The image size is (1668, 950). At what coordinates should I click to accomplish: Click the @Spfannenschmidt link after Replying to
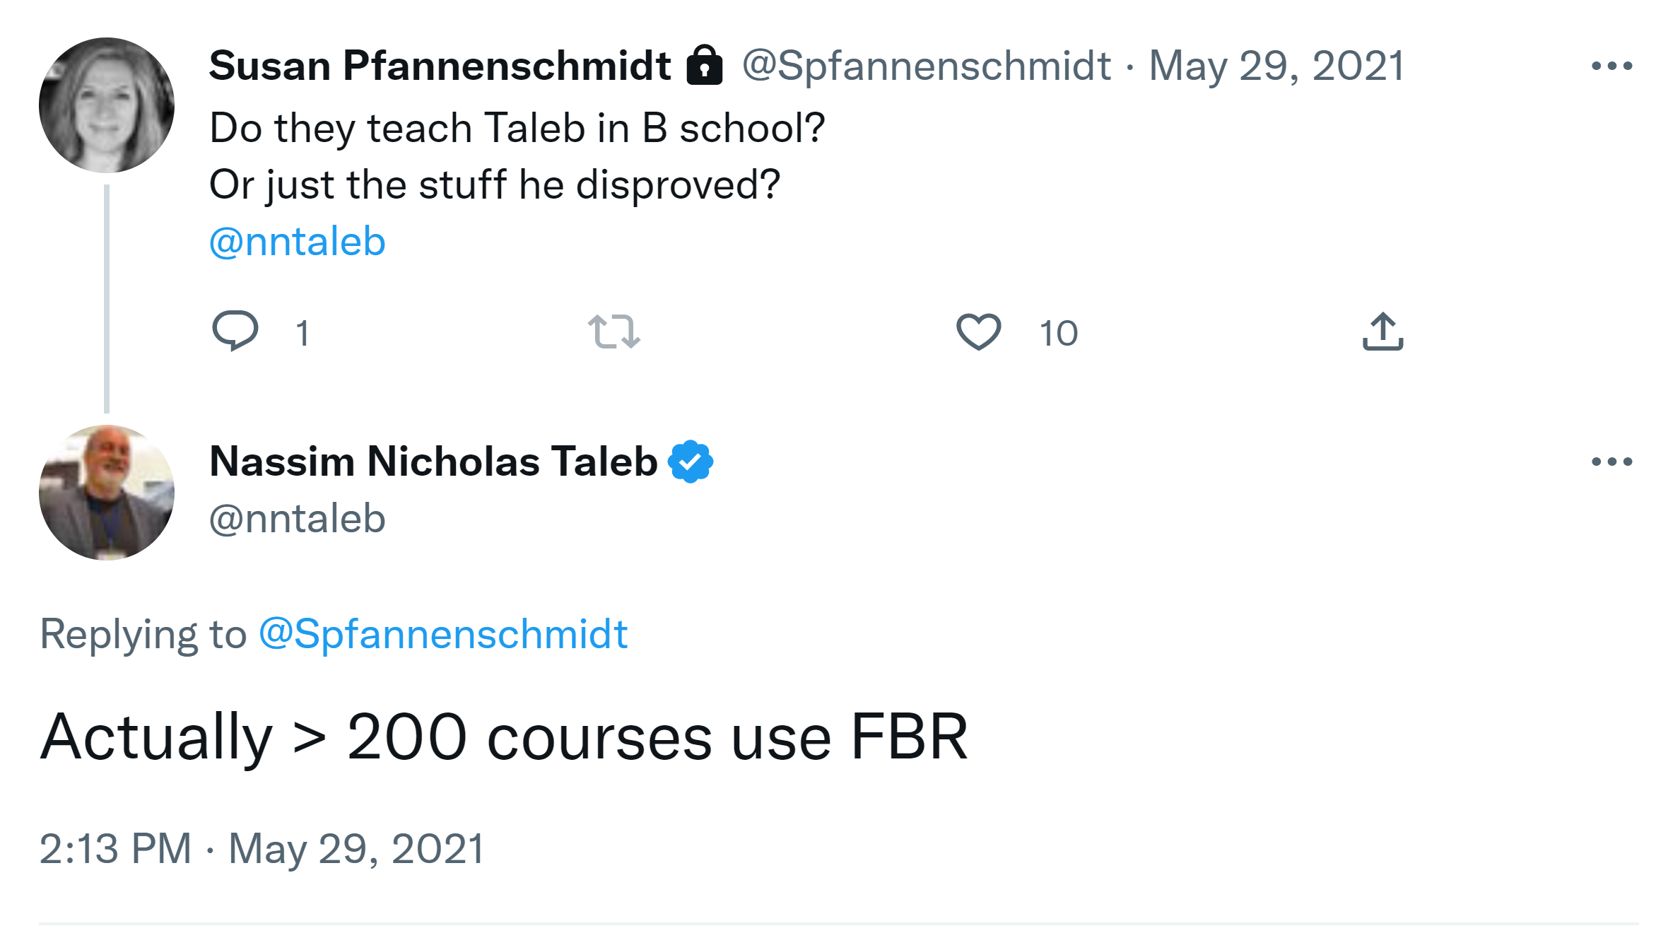[443, 634]
